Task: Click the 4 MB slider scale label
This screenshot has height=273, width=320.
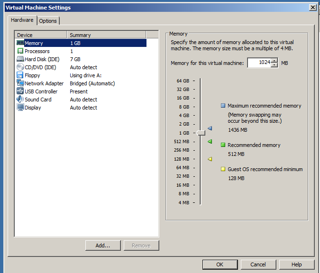Action: click(184, 202)
